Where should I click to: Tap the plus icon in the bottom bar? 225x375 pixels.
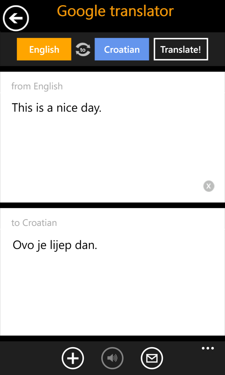click(x=73, y=358)
